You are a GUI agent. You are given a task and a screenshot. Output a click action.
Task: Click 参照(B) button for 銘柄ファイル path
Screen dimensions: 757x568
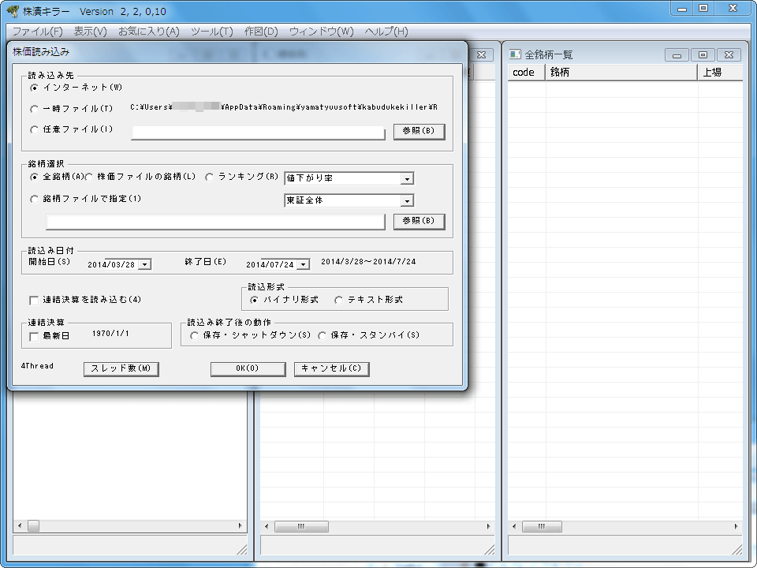tap(419, 221)
